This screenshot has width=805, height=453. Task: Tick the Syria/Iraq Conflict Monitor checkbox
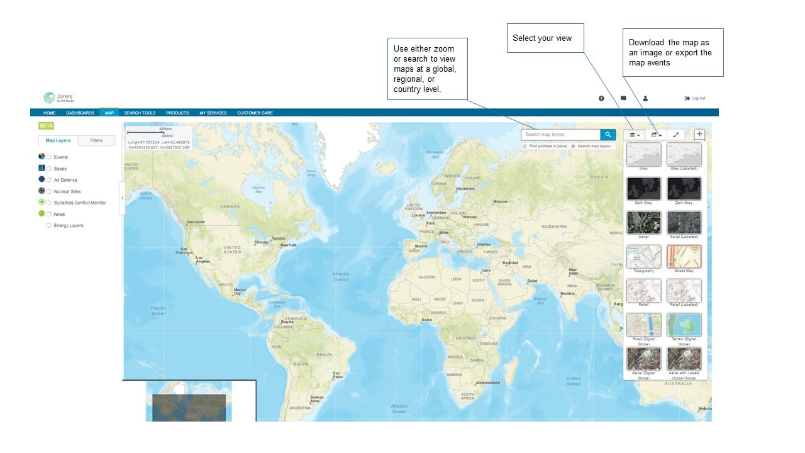49,203
